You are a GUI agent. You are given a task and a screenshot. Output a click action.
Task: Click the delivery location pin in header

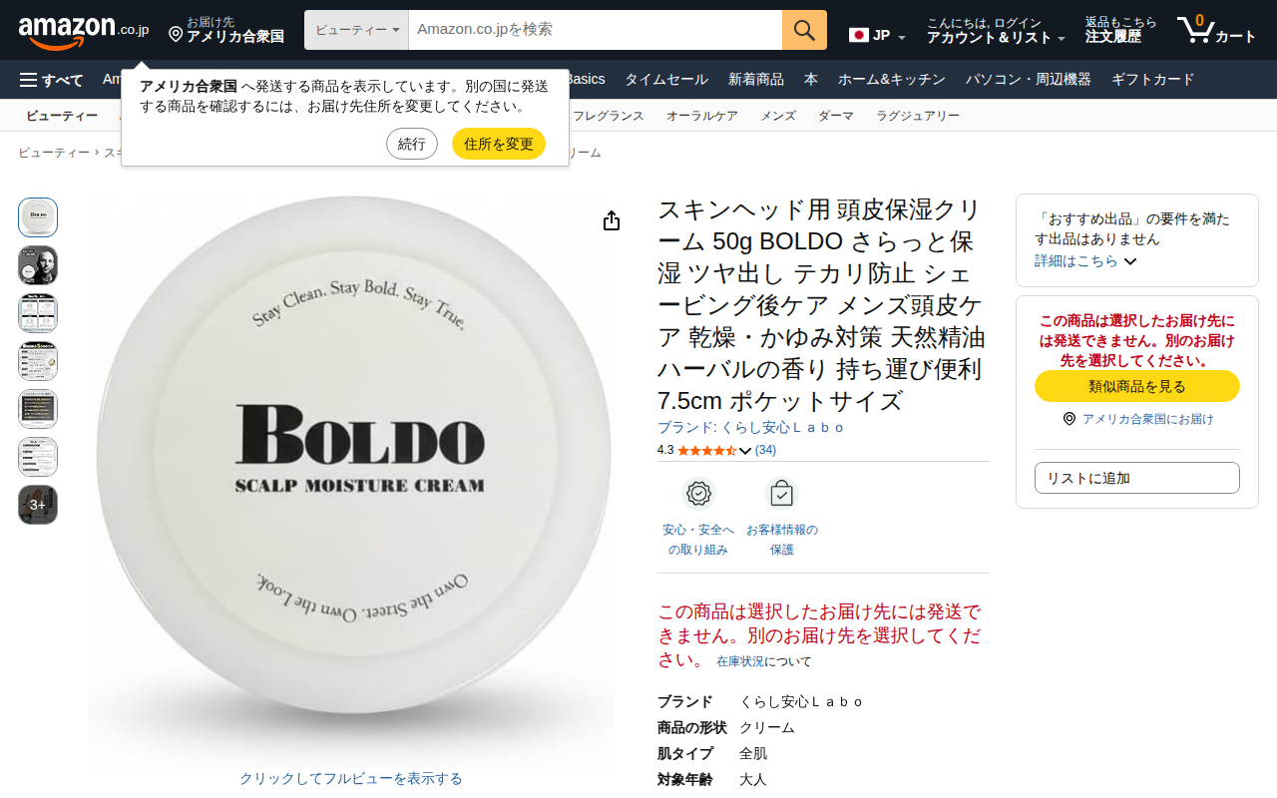coord(176,35)
